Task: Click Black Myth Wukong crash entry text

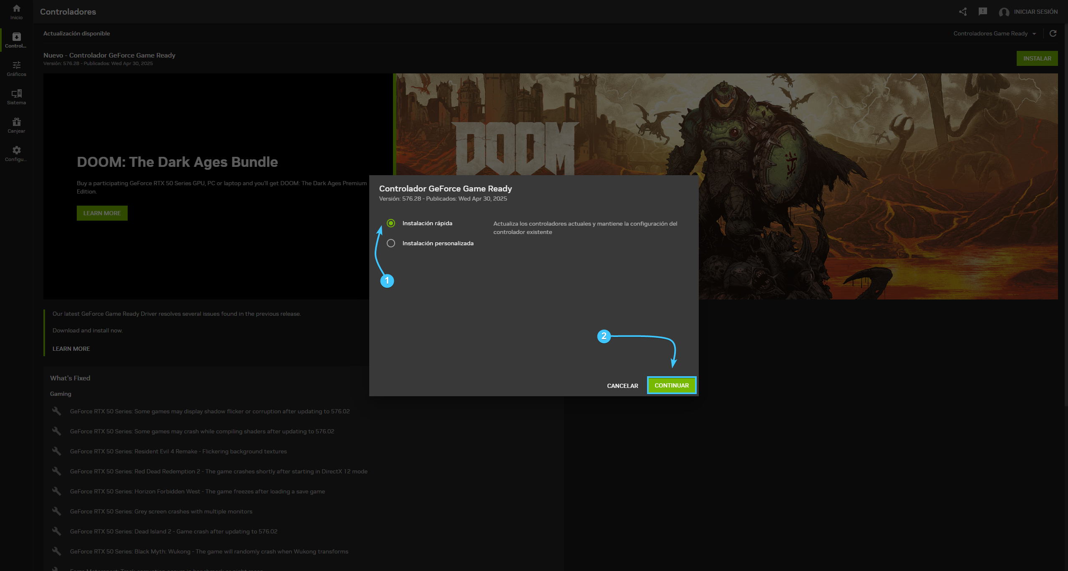Action: pos(209,551)
